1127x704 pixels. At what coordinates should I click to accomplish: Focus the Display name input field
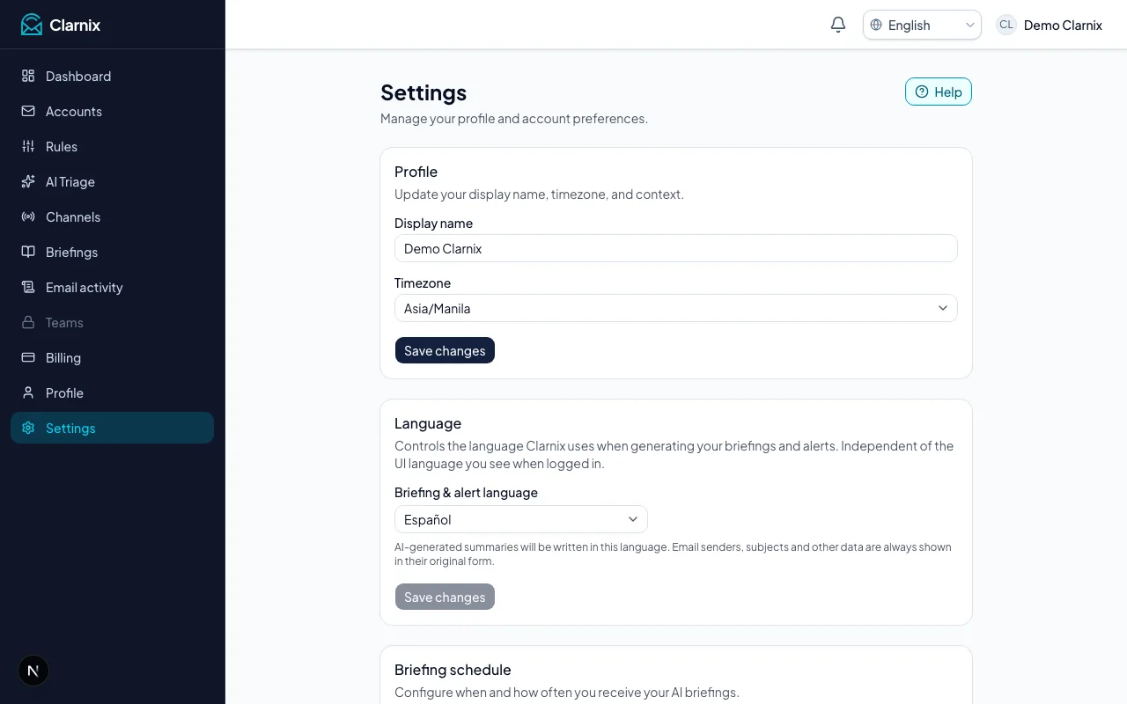point(676,248)
